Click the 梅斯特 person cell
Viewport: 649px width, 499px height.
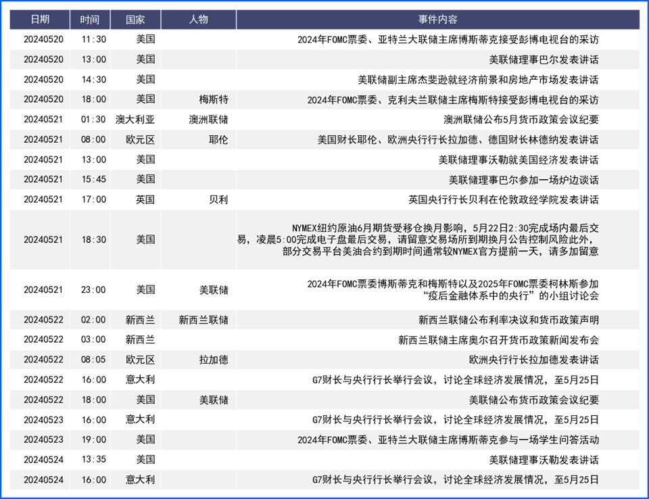point(214,99)
